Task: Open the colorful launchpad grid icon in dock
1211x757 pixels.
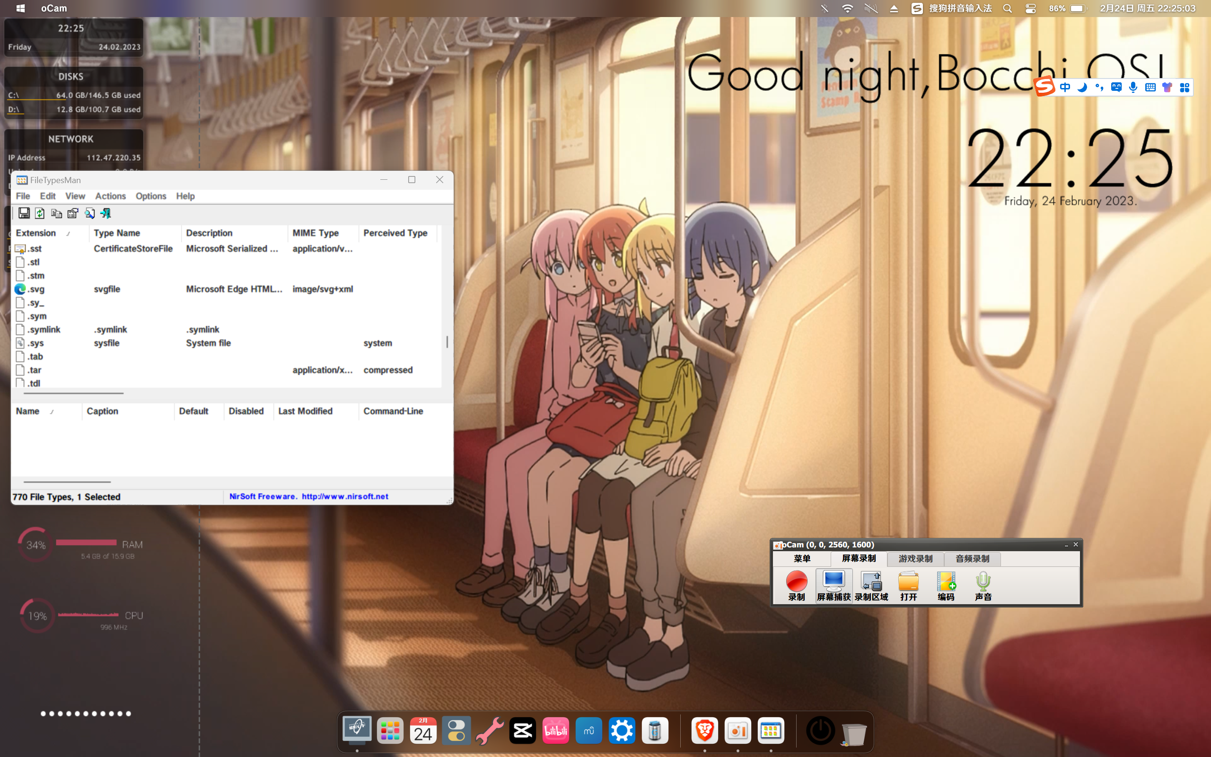Action: (390, 731)
